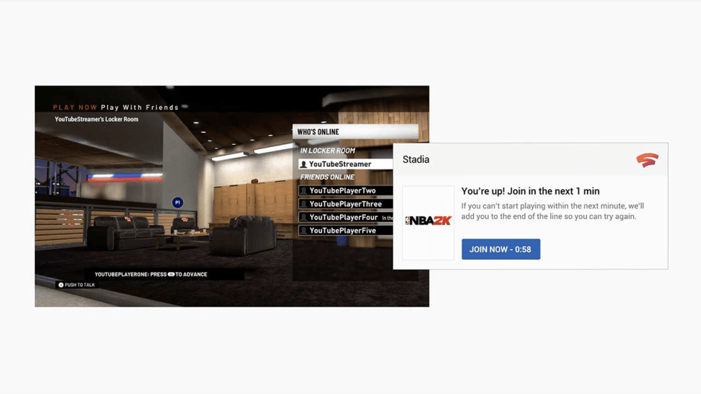This screenshot has width=701, height=394.
Task: Click the IN LOCKER ROOM section label
Action: [x=327, y=150]
